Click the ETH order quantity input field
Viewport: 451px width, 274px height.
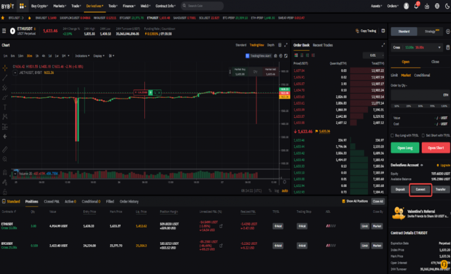click(x=420, y=95)
